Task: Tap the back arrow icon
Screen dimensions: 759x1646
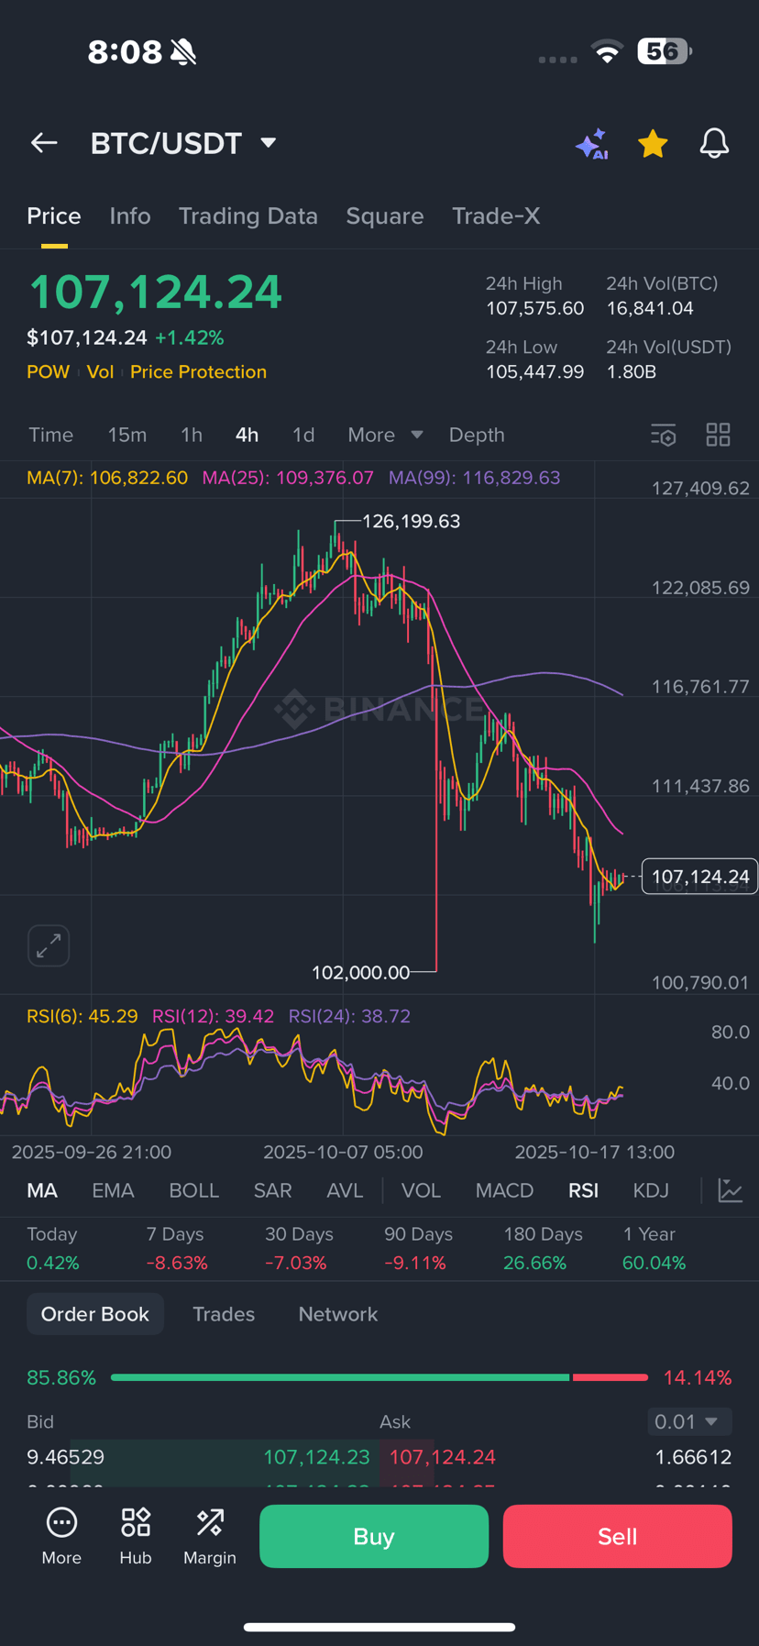Action: (44, 143)
